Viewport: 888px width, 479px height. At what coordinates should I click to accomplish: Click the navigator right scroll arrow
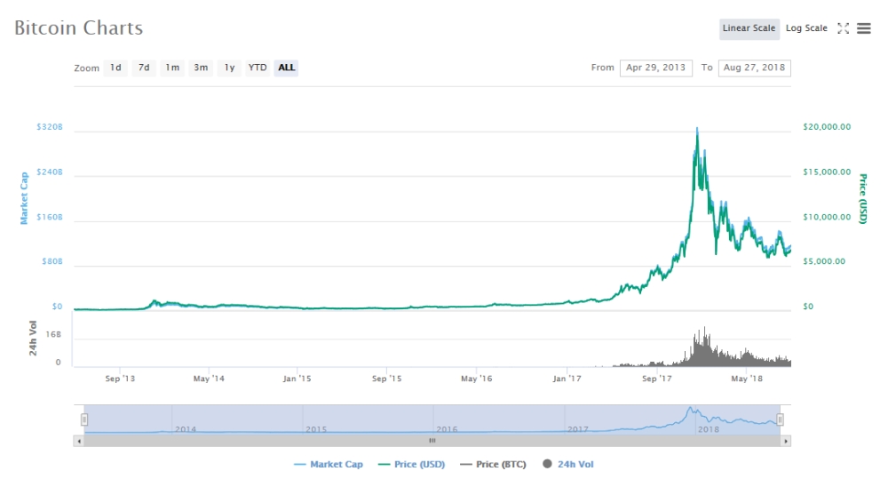coord(785,440)
